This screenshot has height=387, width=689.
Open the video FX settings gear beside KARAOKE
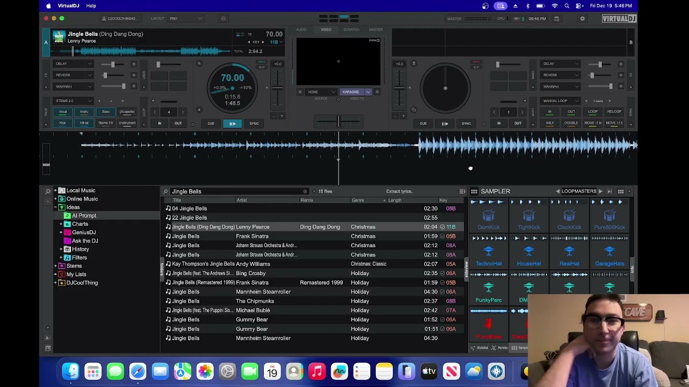tap(377, 92)
